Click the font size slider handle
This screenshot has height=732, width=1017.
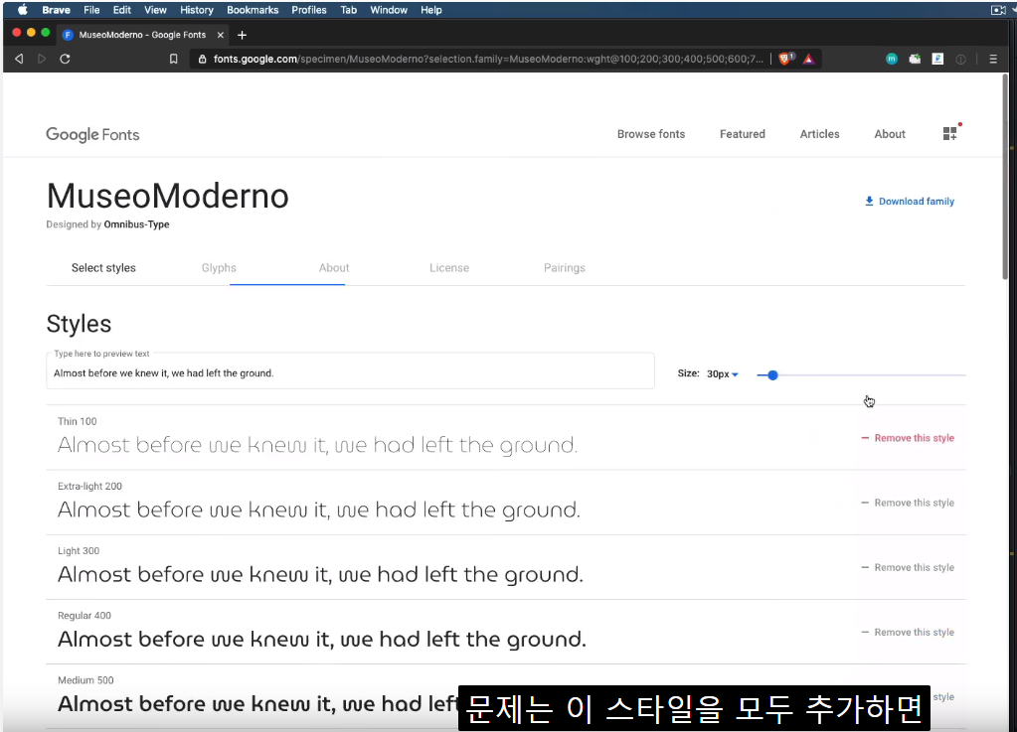[x=772, y=375]
